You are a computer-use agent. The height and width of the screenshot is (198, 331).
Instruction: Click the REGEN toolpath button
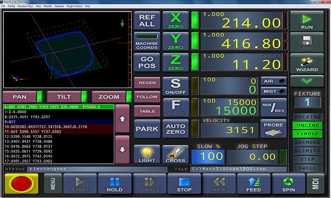point(147,82)
